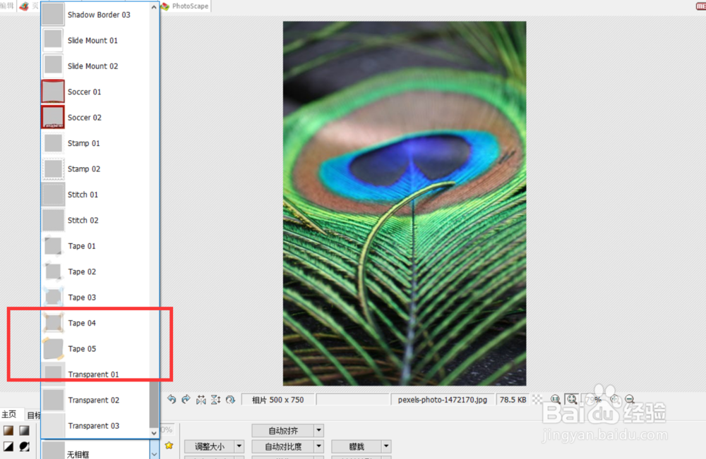The height and width of the screenshot is (459, 706).
Task: Choose the Soccer 01 frame thumbnail
Action: click(x=53, y=92)
